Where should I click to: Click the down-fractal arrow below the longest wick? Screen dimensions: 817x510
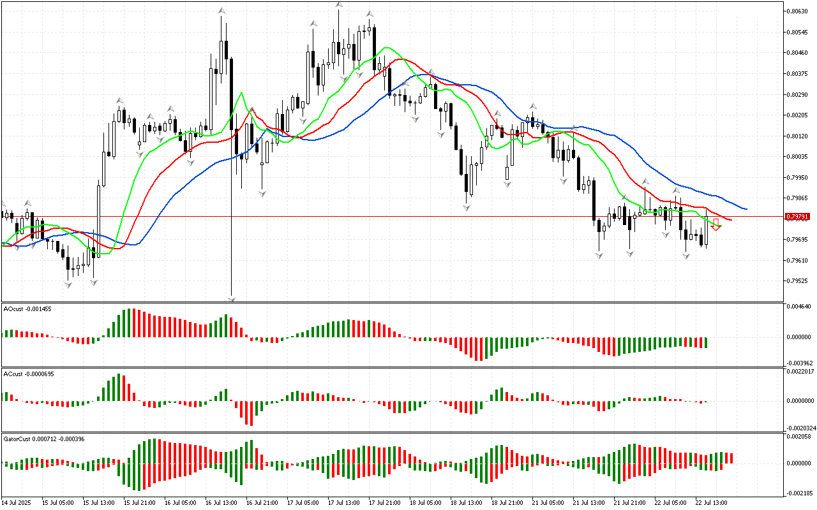[231, 298]
